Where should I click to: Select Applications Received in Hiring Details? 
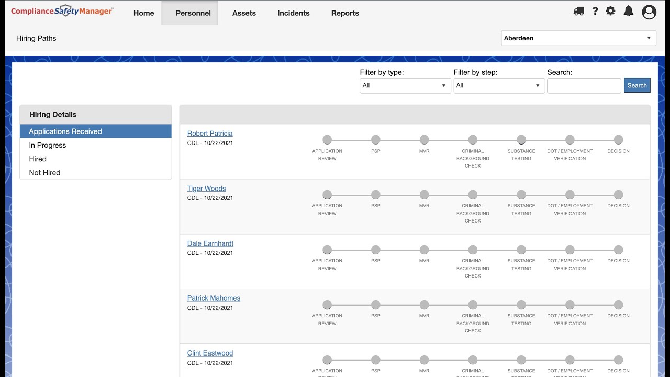pyautogui.click(x=96, y=131)
